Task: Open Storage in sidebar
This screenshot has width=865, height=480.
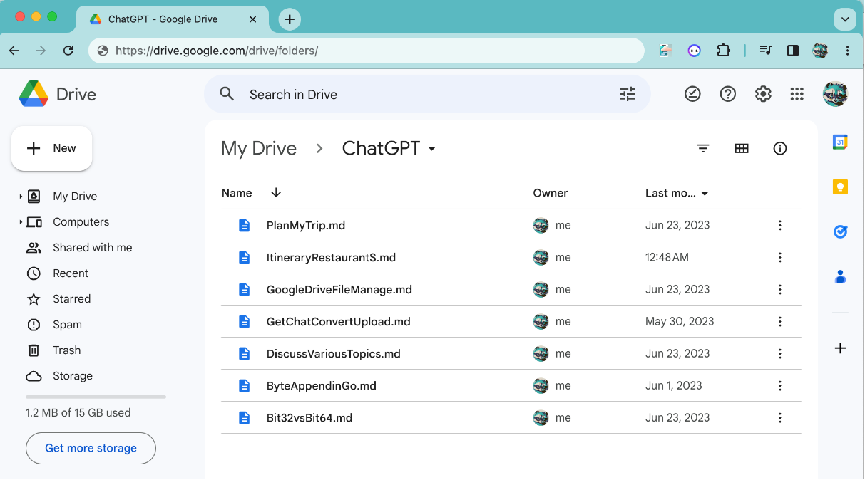Action: [x=72, y=375]
